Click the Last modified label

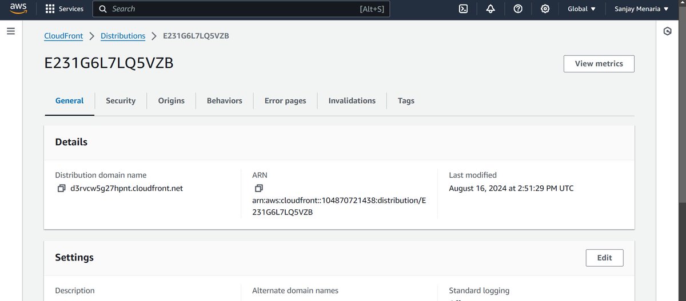pyautogui.click(x=473, y=175)
